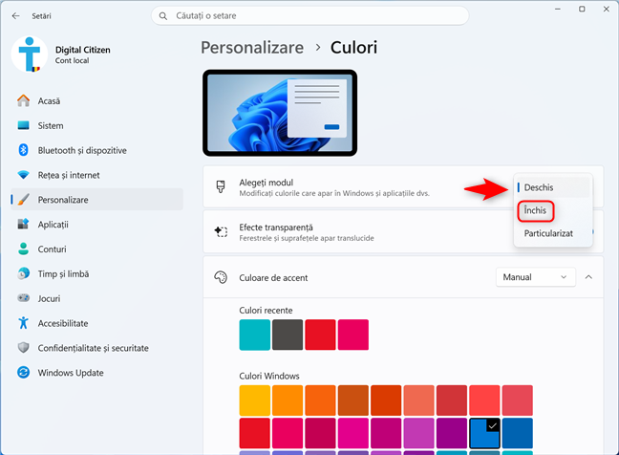The width and height of the screenshot is (619, 455).
Task: Choose the selected blue swatch with checkmark
Action: (484, 433)
